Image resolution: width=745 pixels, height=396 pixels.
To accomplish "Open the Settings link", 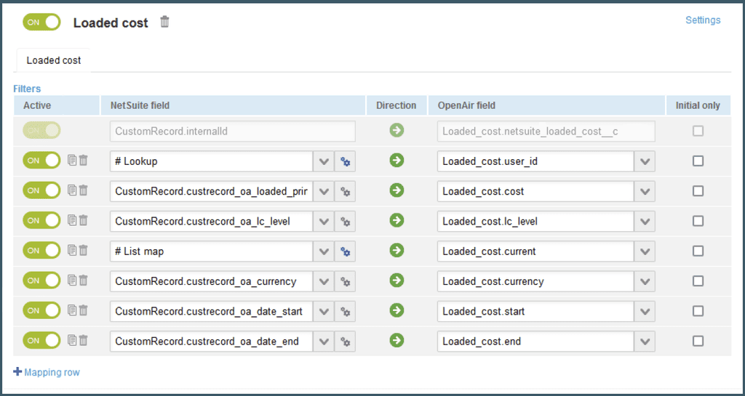I will pyautogui.click(x=703, y=20).
